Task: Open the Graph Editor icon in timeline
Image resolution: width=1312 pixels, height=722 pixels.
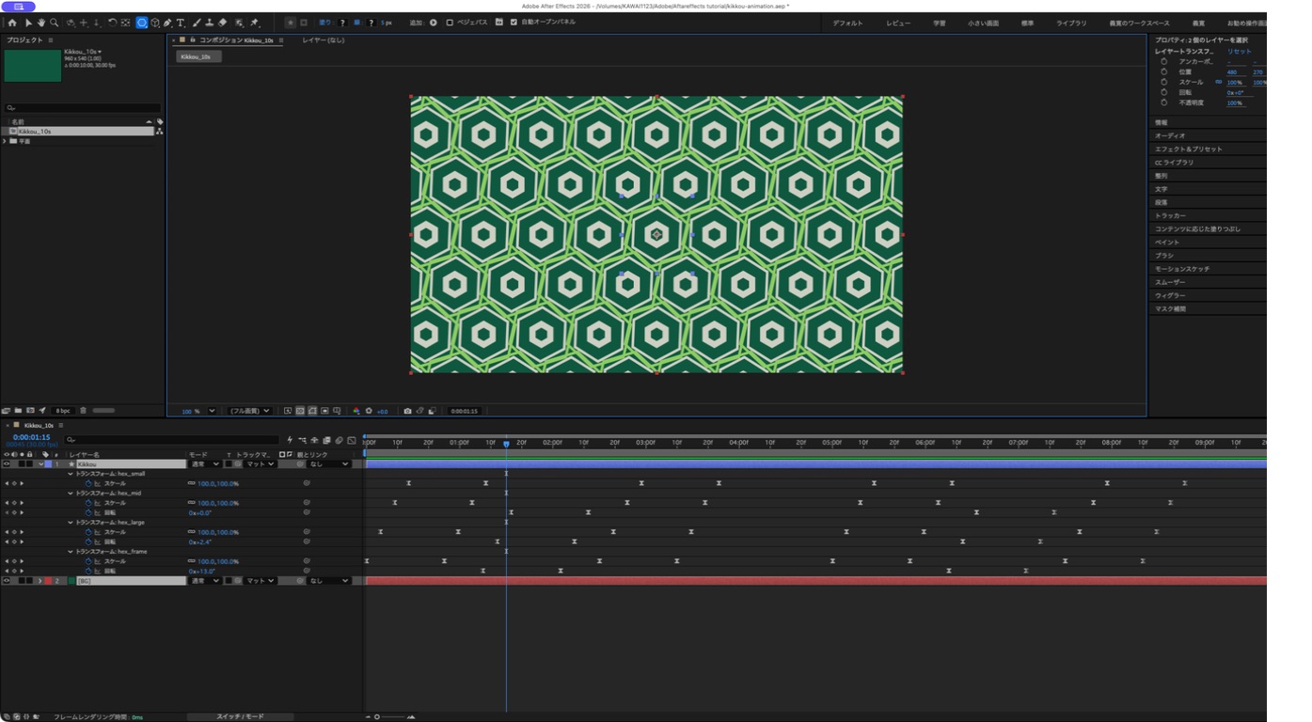Action: click(x=352, y=440)
